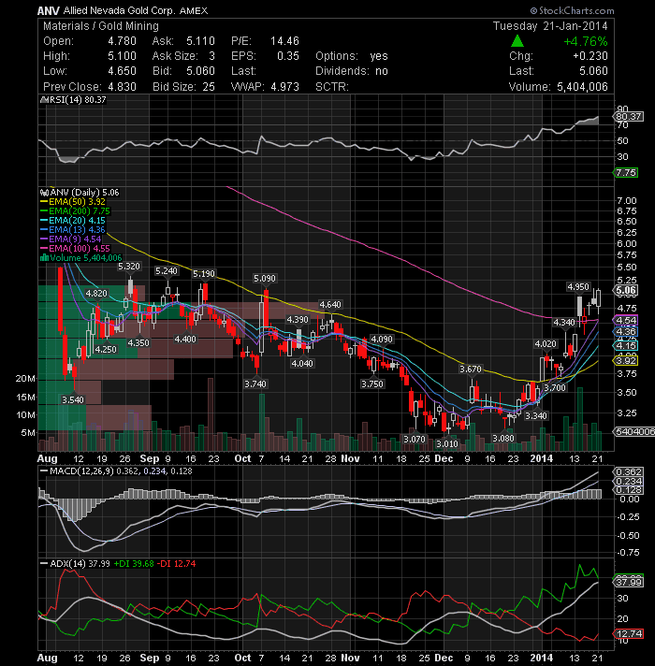Click the Chg value +0.230
The height and width of the screenshot is (666, 655).
pyautogui.click(x=590, y=56)
